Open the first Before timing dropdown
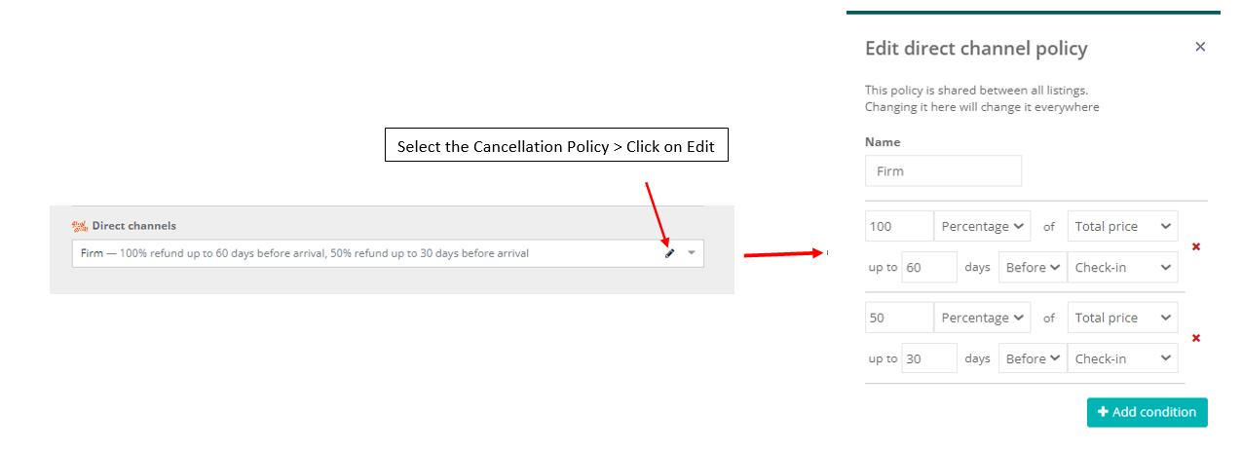 (x=1033, y=267)
